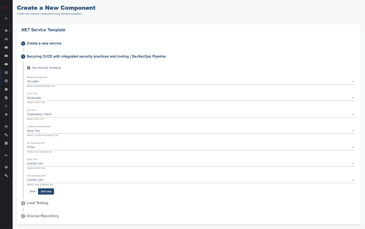This screenshot has height=229, width=365.
Task: Open the groups people icon in sidebar
Action: (x=6, y=39)
